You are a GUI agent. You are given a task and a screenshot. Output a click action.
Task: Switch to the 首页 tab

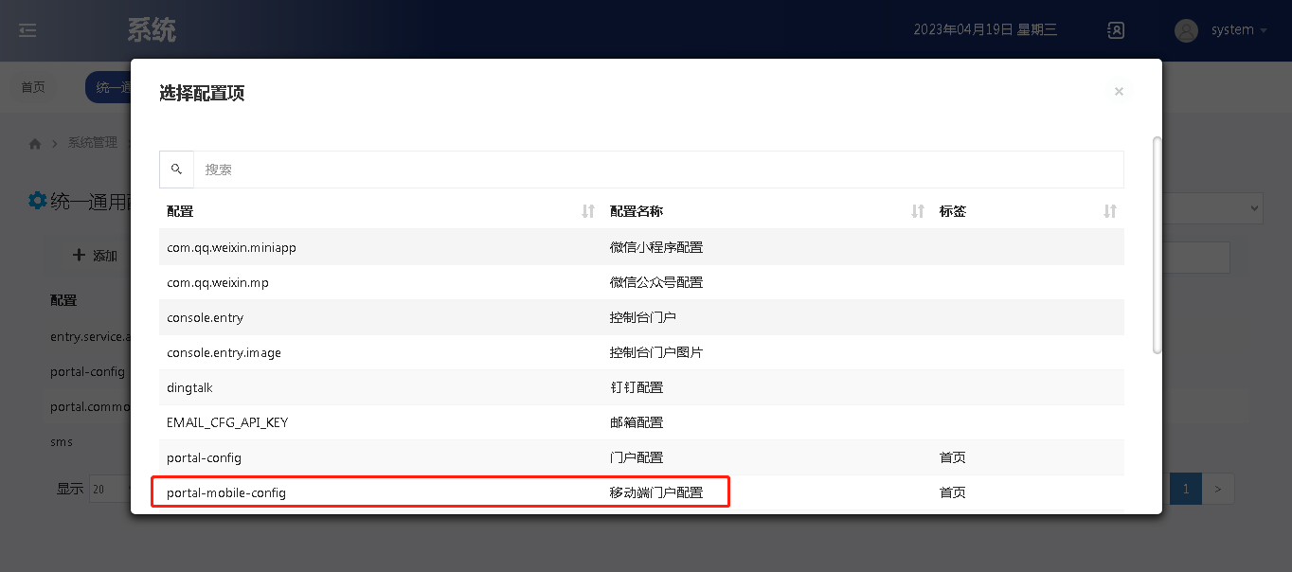(x=33, y=87)
